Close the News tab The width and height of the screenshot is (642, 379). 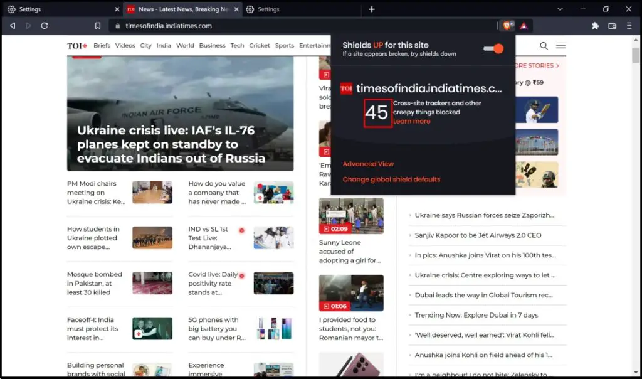tap(236, 9)
